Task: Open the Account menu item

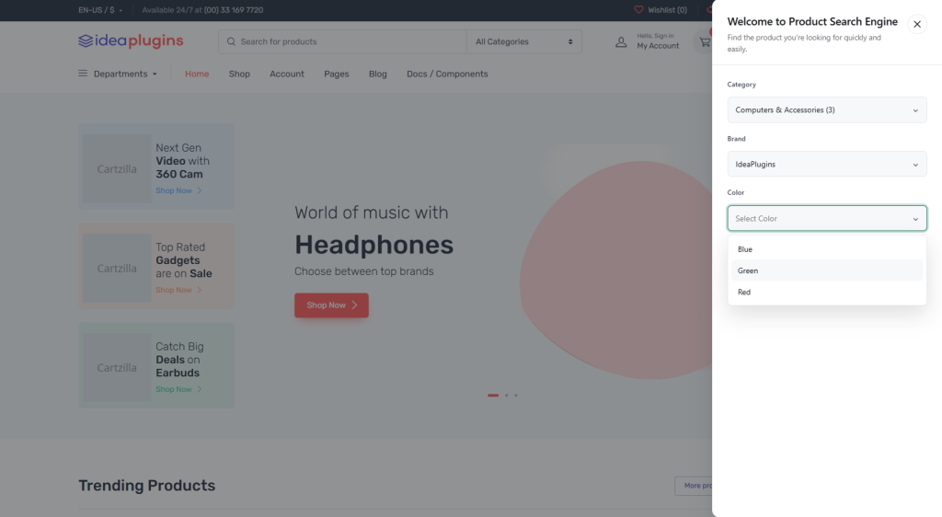Action: pyautogui.click(x=287, y=74)
